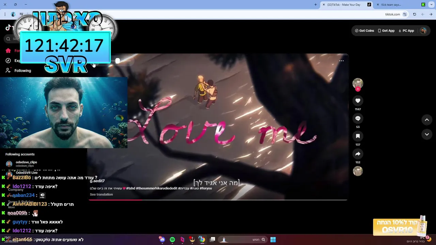Viewport: 436px width, 245px height.
Task: Open the TikTok profile avatar menu
Action: [x=423, y=31]
